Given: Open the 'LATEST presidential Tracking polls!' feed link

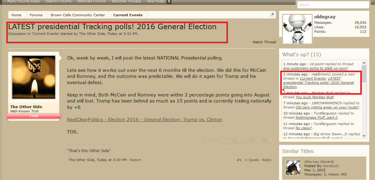Looking at the screenshot, I should pos(319,83).
